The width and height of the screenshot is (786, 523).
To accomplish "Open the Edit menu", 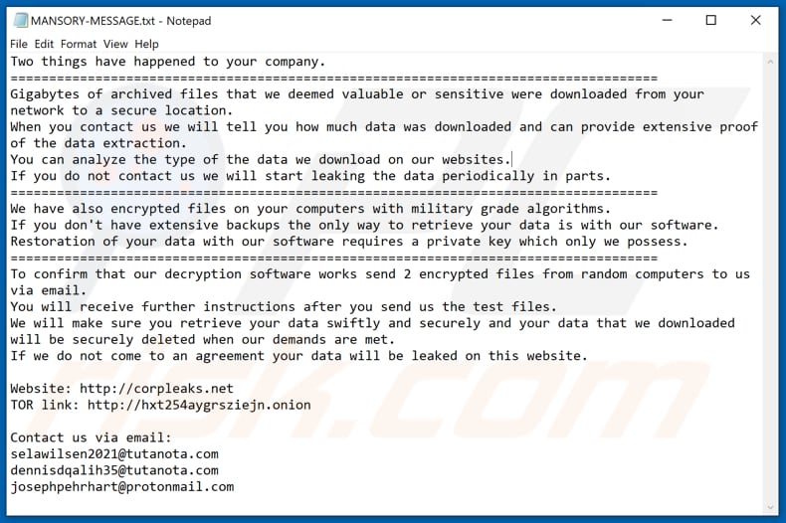I will pos(44,44).
